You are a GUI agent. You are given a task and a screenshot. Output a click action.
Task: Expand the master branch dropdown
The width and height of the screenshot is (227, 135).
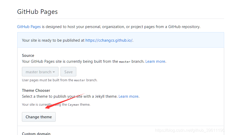tap(40, 72)
